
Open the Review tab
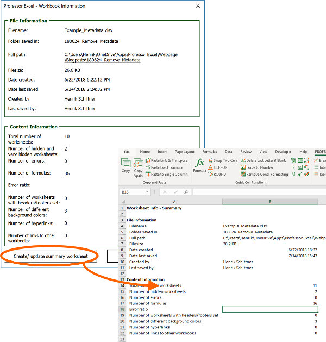coord(246,152)
